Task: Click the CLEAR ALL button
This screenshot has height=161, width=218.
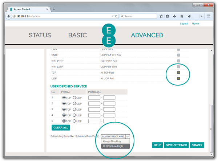Action: pos(61,128)
